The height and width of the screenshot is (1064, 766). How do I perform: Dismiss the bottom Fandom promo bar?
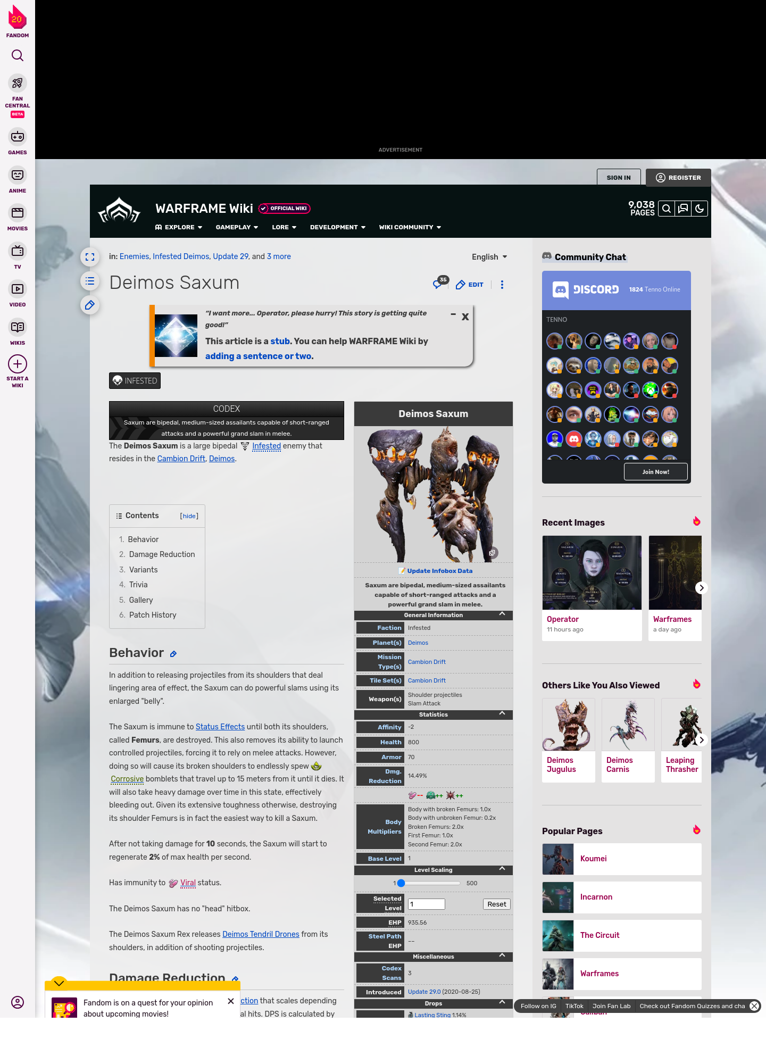tap(754, 1006)
